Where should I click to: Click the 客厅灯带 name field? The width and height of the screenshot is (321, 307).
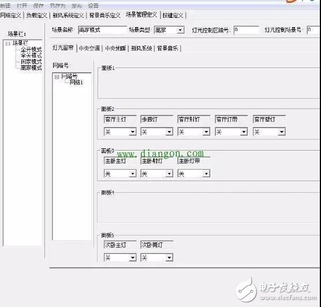[x=232, y=119]
